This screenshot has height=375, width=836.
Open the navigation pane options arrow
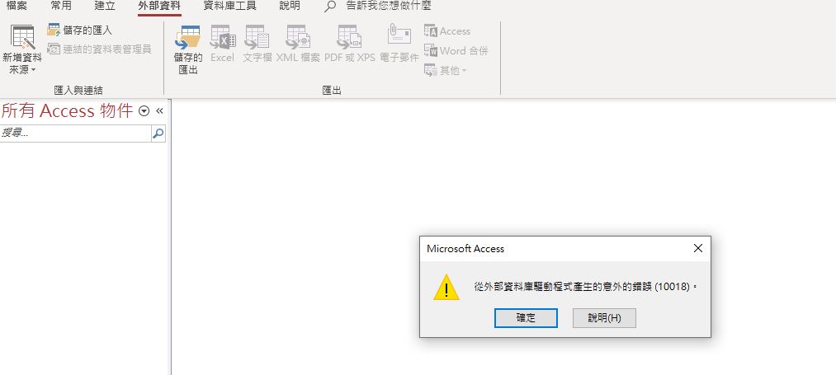pyautogui.click(x=144, y=110)
